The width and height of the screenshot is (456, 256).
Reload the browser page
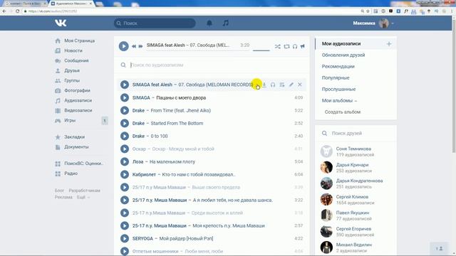(17, 11)
